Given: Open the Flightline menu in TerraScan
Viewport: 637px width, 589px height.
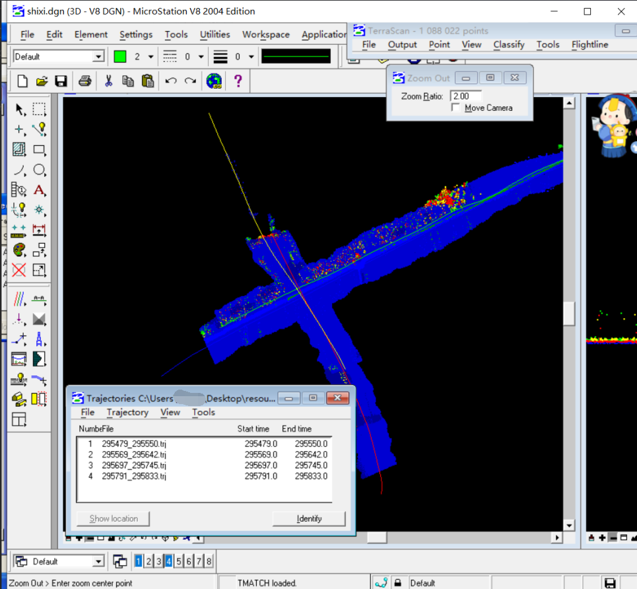Looking at the screenshot, I should click(x=589, y=45).
